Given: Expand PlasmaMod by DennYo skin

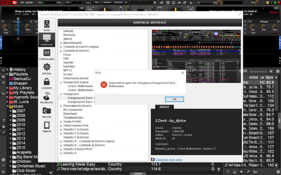Looking at the screenshot, I should 61,106.
